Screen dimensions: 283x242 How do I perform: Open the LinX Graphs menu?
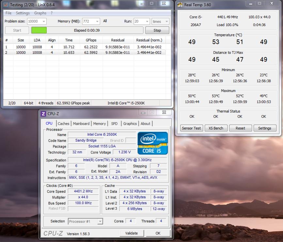tap(40, 13)
